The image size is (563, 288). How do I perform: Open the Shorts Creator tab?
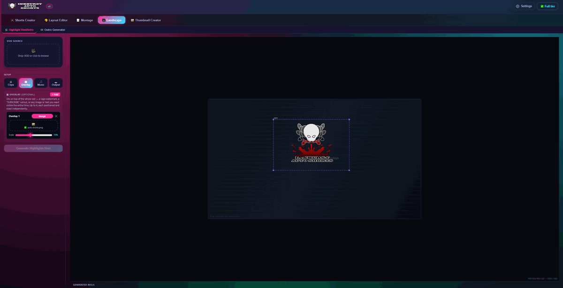click(23, 20)
